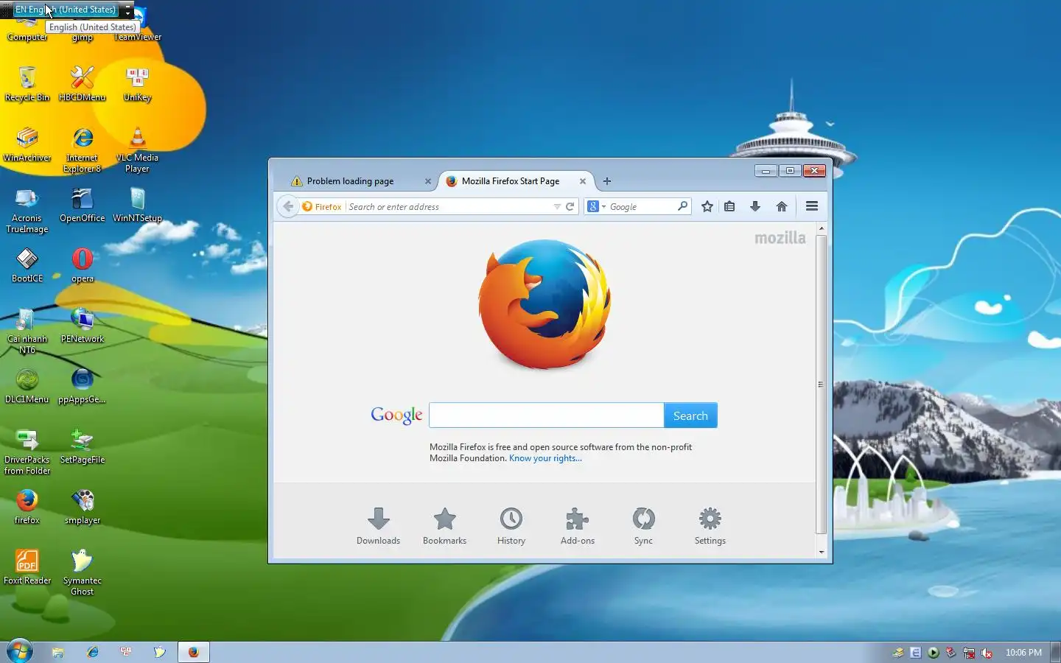Open Add-ons from the start page
This screenshot has height=663, width=1061.
(577, 526)
